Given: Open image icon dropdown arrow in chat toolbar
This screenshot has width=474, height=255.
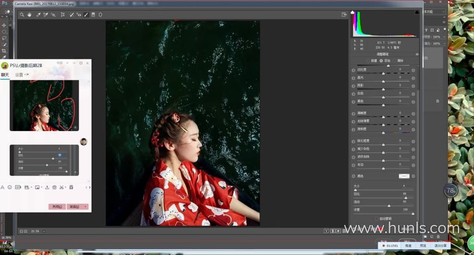Looking at the screenshot, I should coord(41,188).
